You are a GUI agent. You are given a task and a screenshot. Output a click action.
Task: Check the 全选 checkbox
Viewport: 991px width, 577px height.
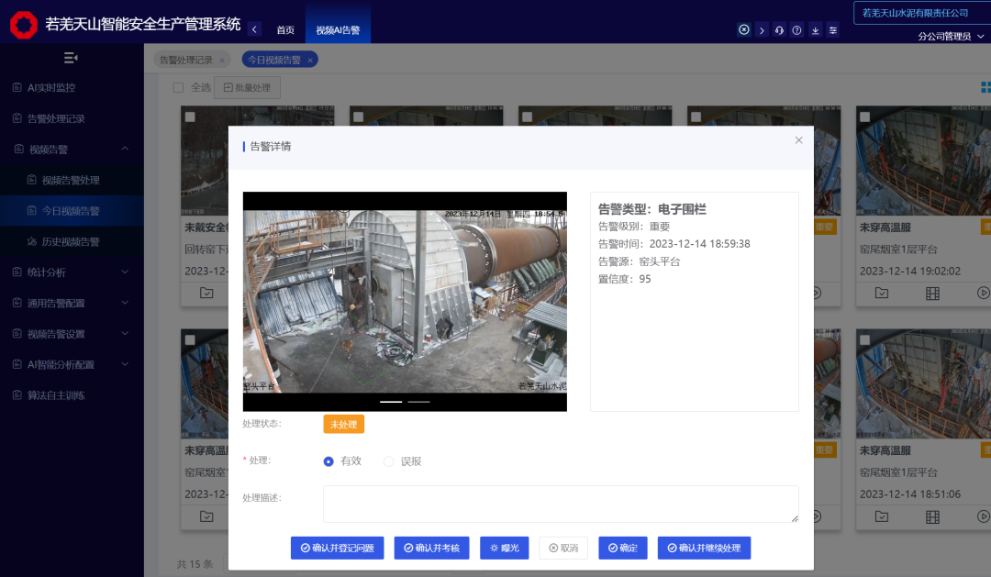(179, 88)
